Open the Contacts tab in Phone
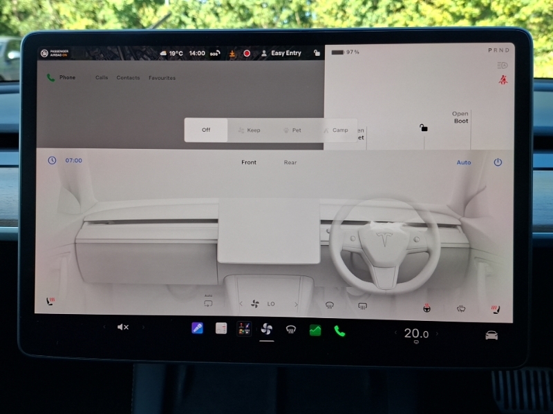553x414 pixels. pyautogui.click(x=128, y=78)
